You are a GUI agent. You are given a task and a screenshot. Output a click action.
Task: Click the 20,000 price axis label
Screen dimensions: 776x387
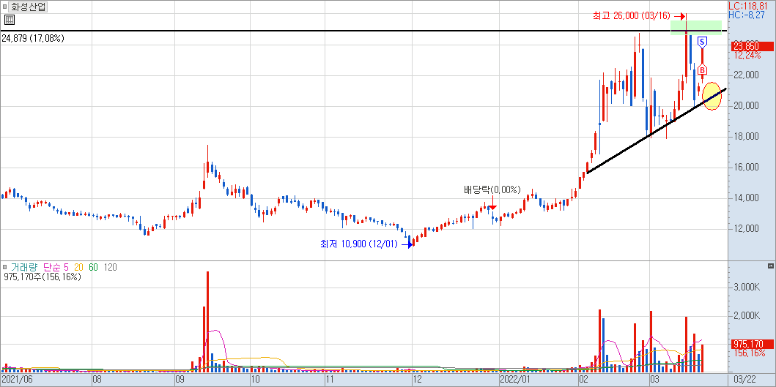pos(747,106)
